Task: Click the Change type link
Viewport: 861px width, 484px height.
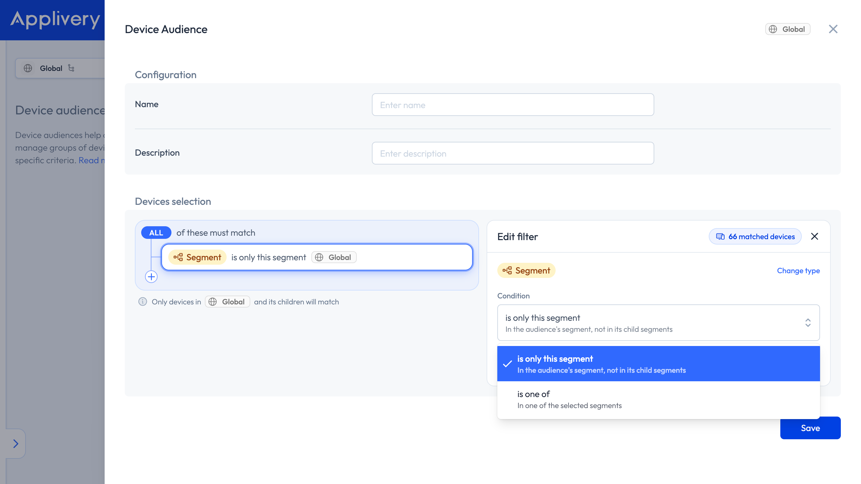Action: click(x=798, y=271)
